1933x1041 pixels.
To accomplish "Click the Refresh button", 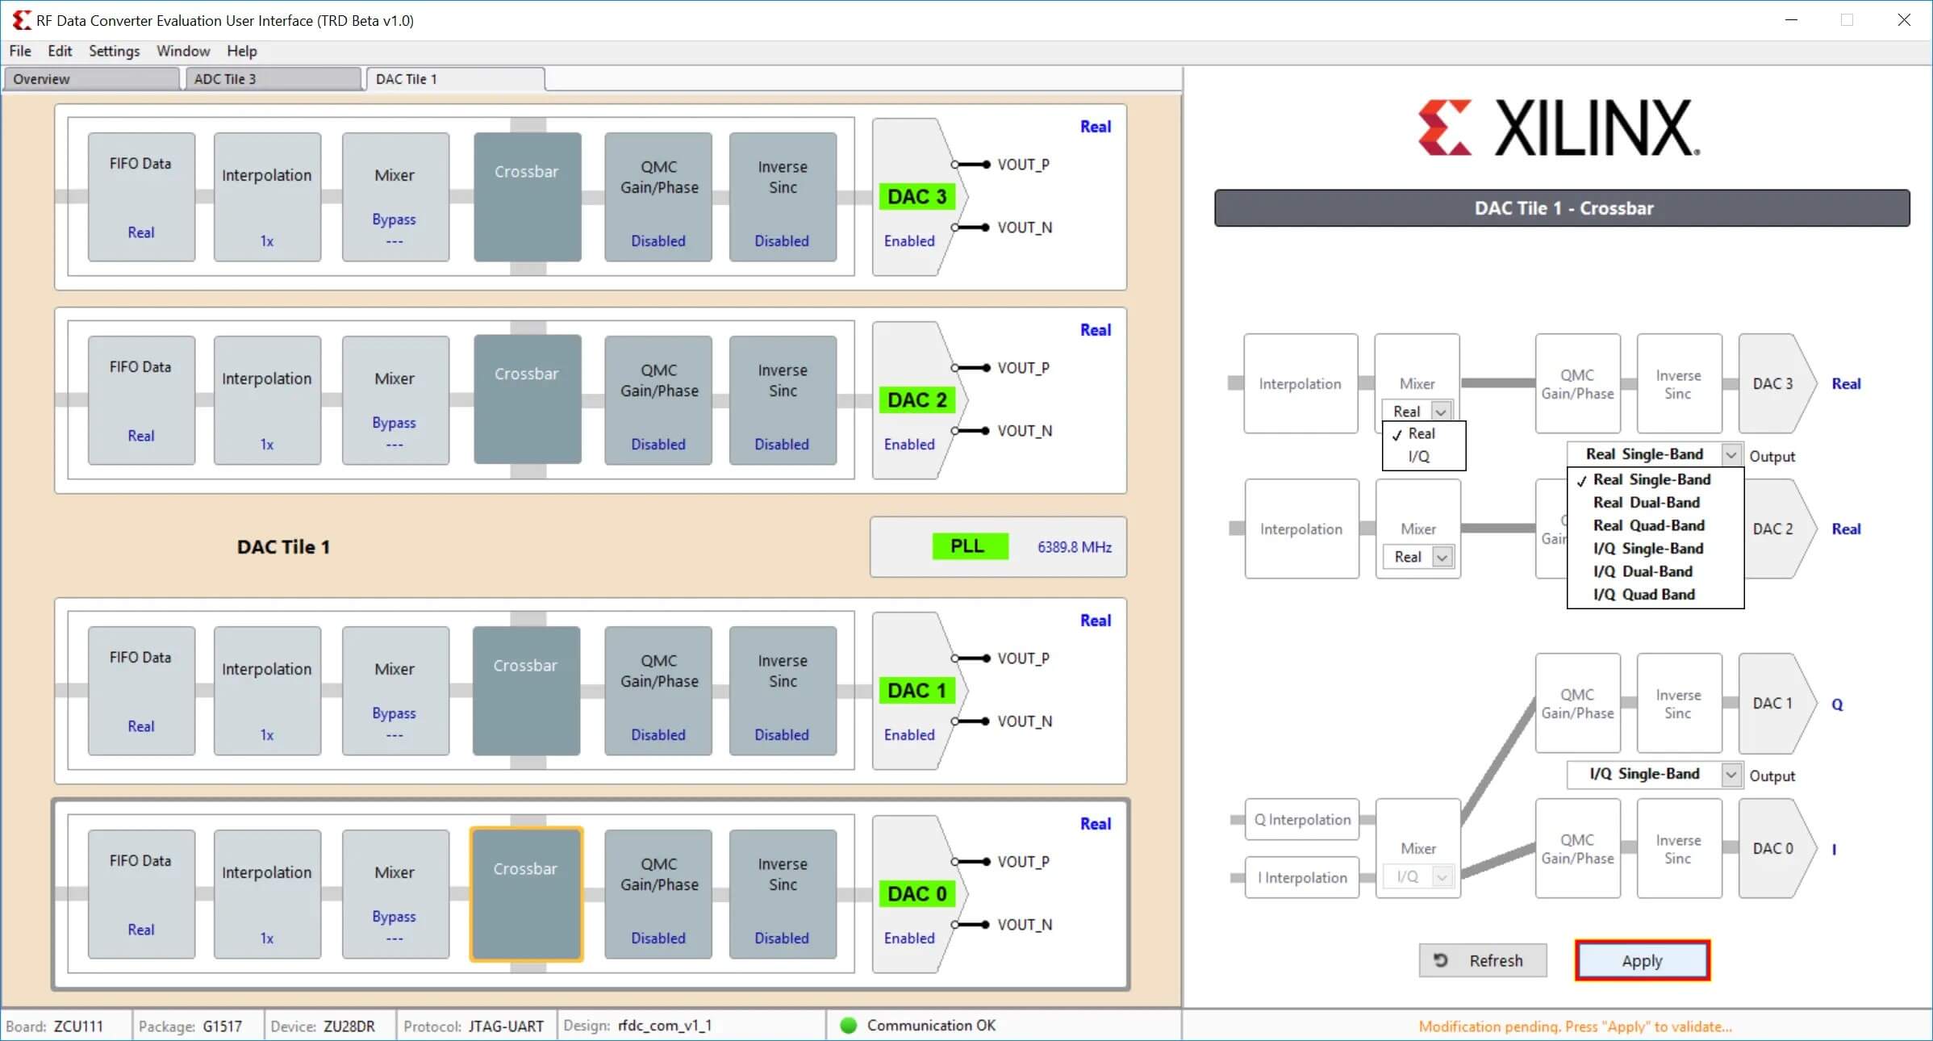I will 1483,960.
